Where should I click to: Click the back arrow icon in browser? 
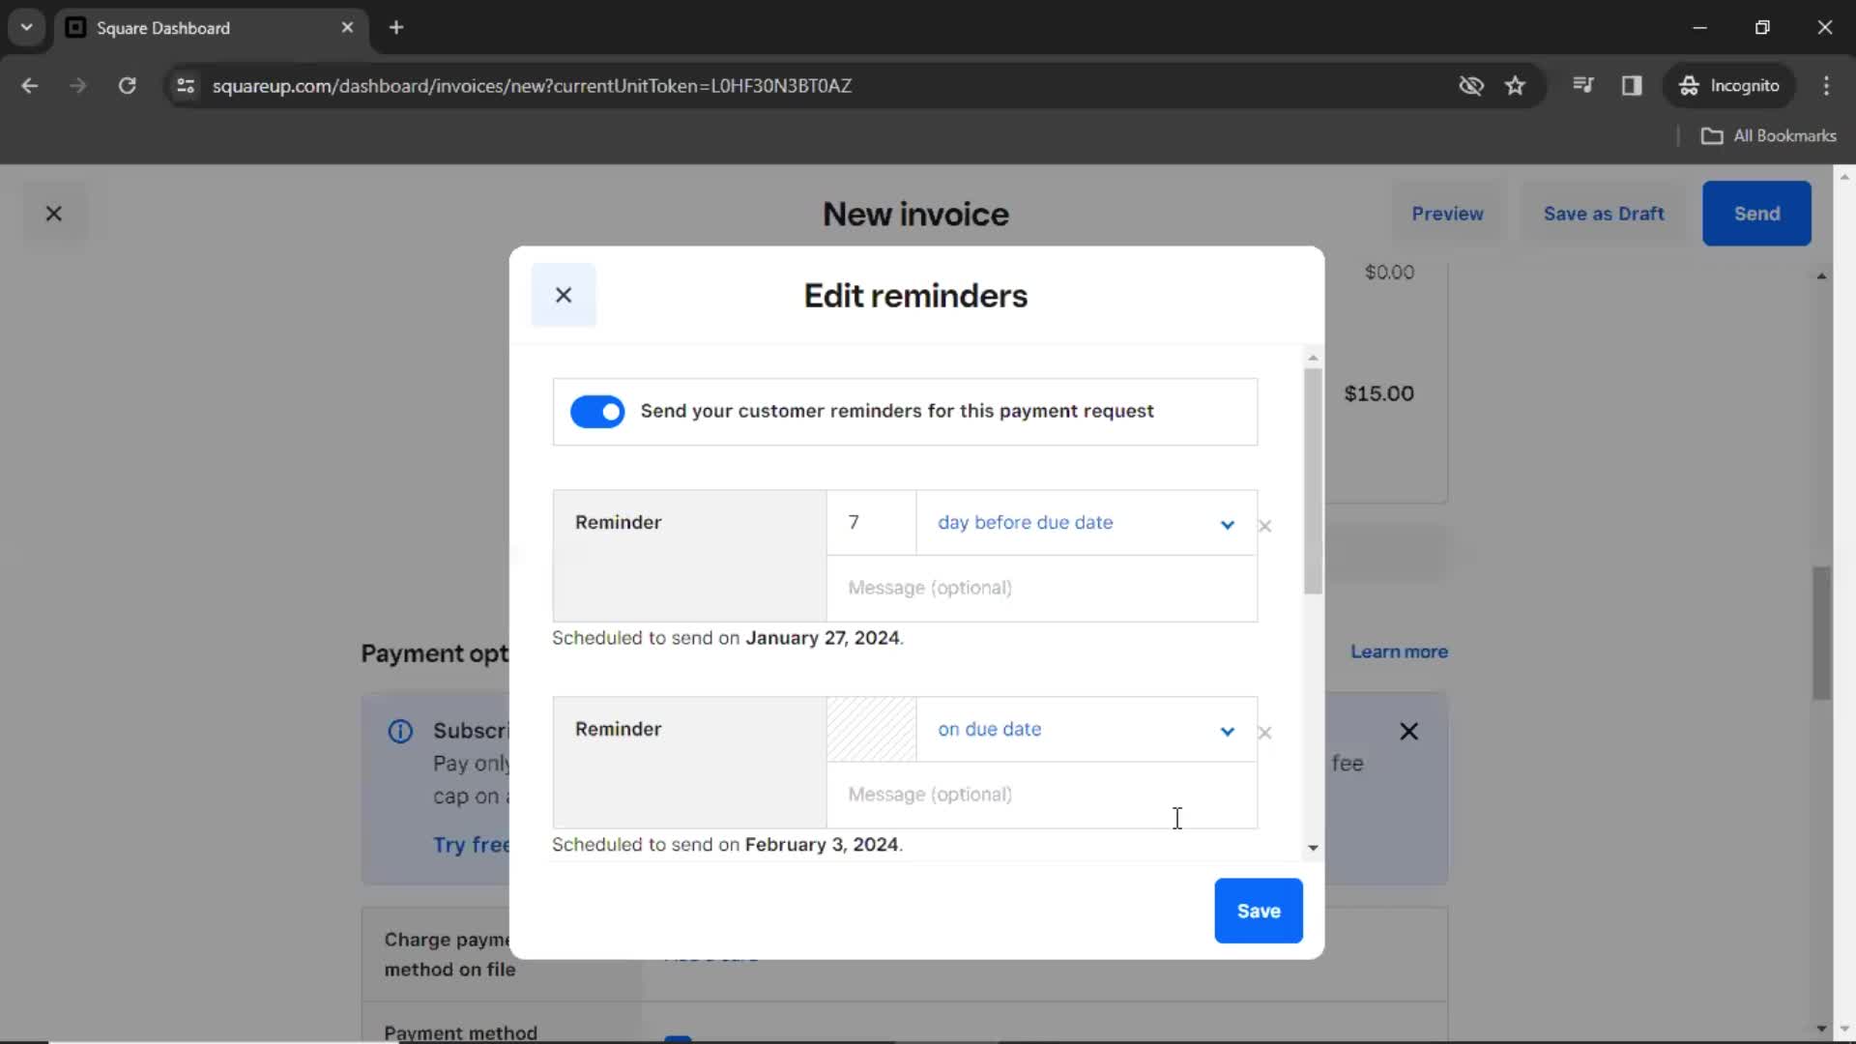pos(31,84)
